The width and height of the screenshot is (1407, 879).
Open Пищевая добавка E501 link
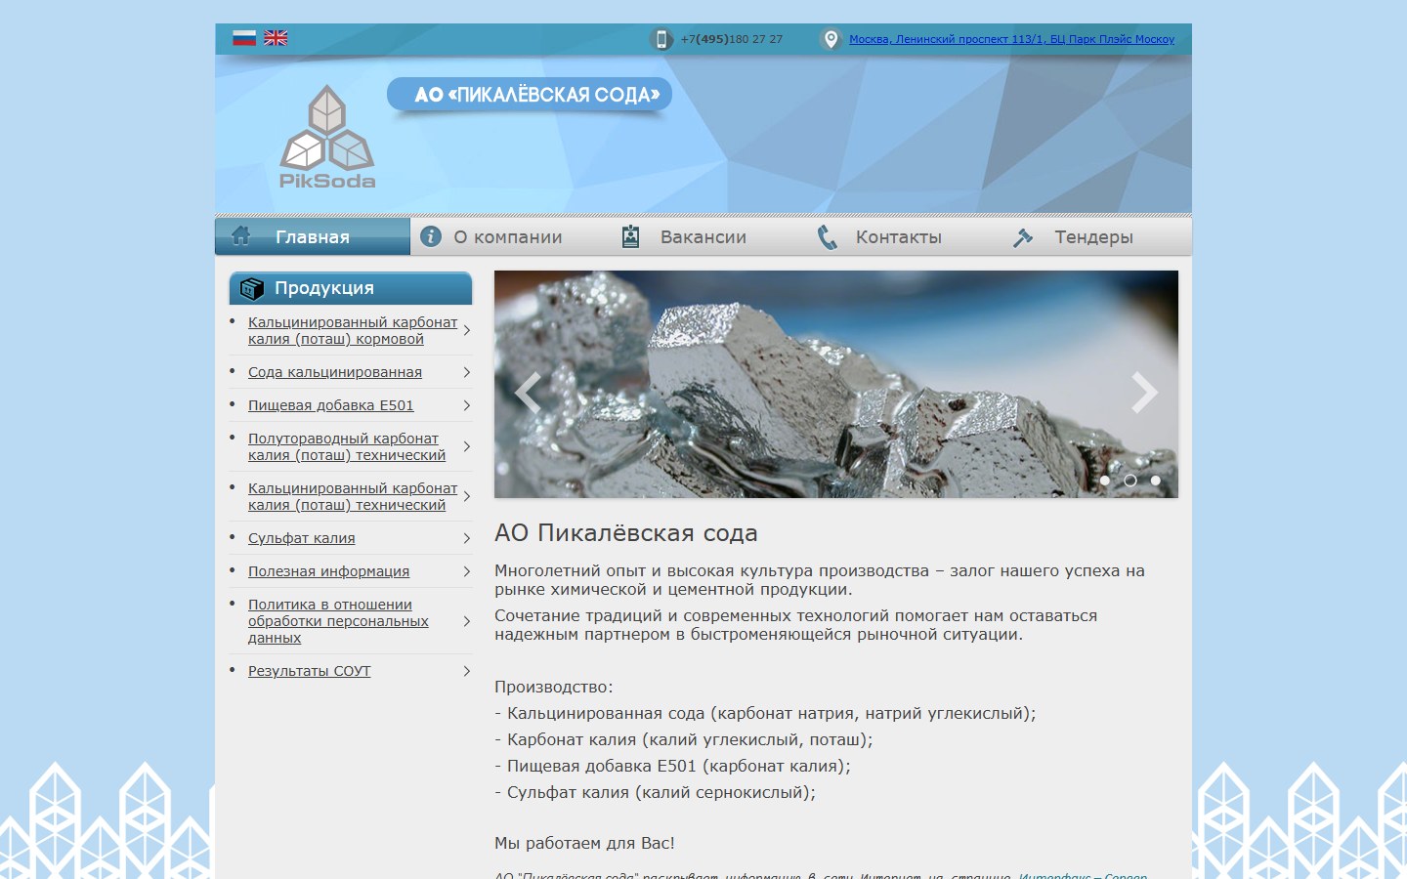click(x=331, y=405)
